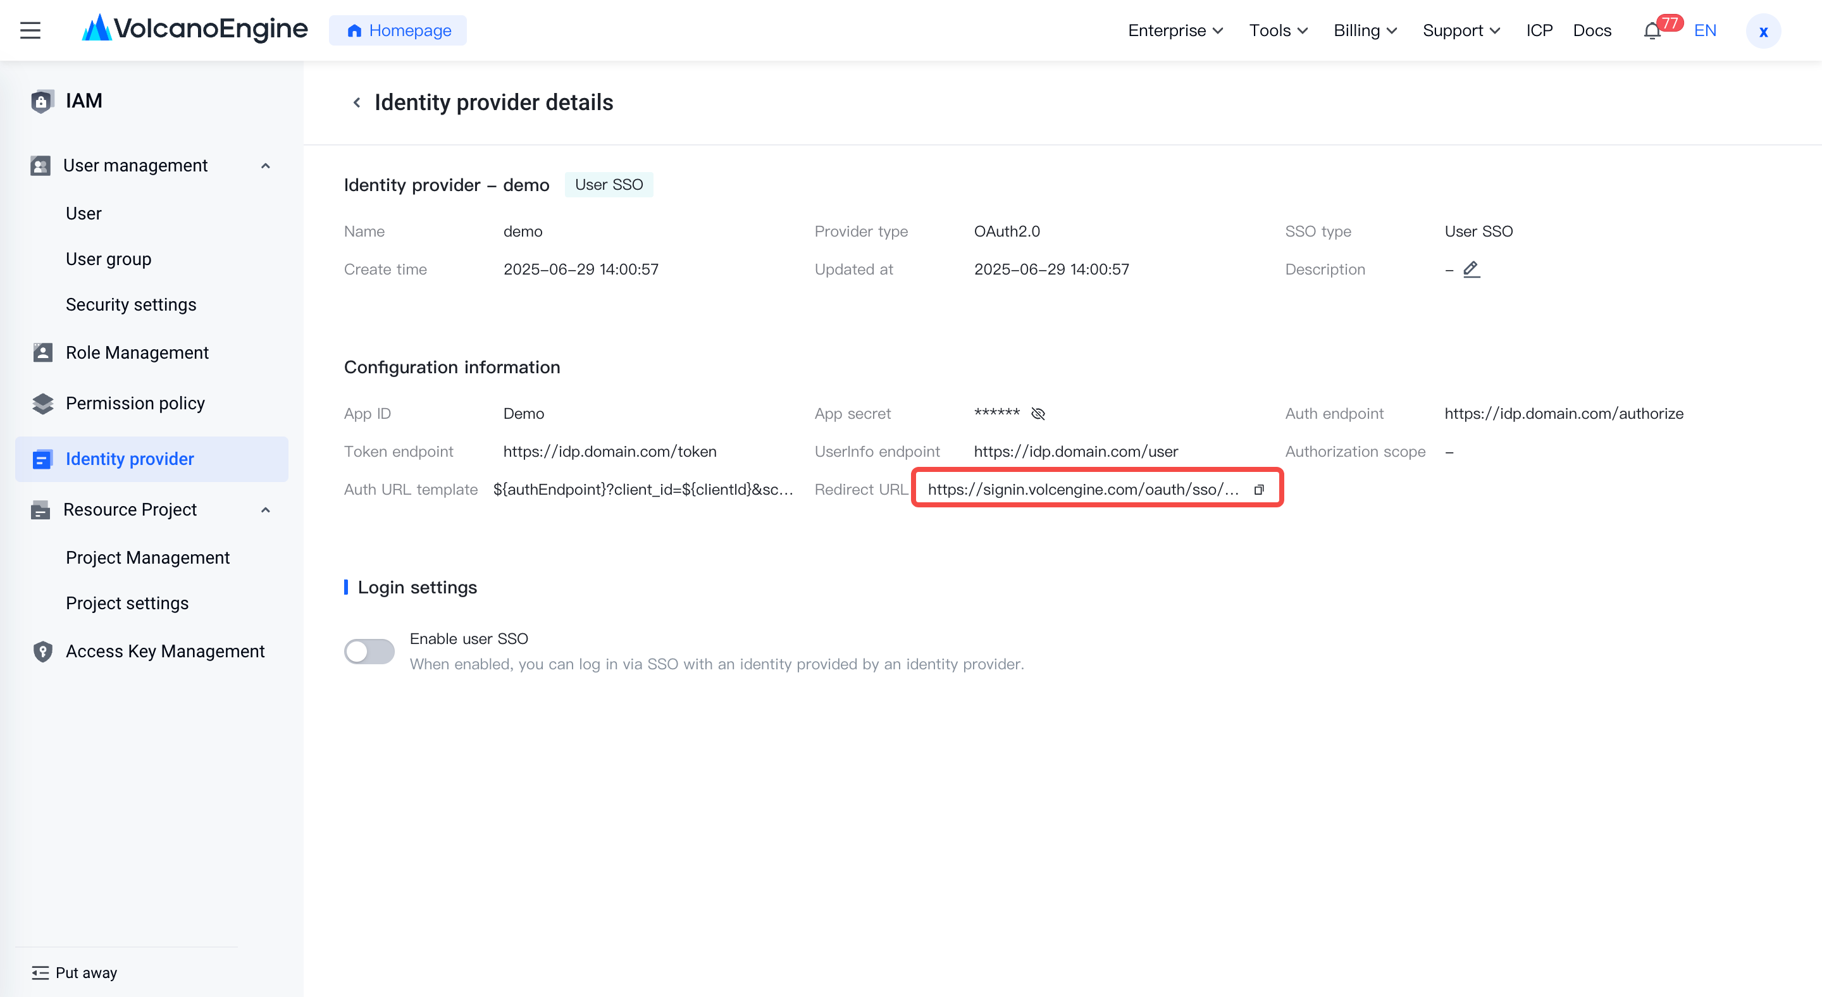Click the Put away collapse icon
The width and height of the screenshot is (1822, 997).
click(40, 973)
